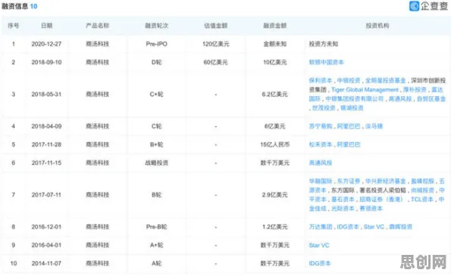Open 高通风投 link in the C+轮 row
The height and width of the screenshot is (276, 451).
tap(400, 99)
